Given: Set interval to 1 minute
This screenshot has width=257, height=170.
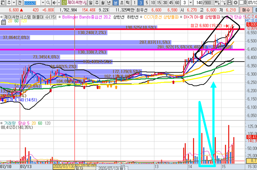Looking at the screenshot, I should (135, 2).
